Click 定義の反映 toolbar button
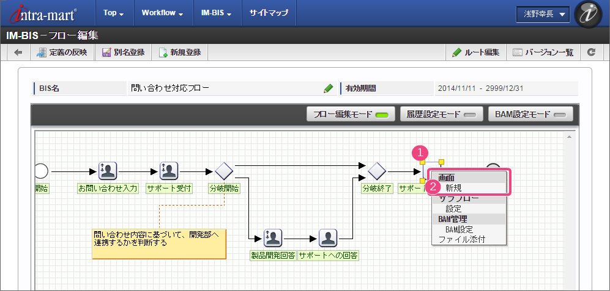Screen dimensions: 610x291 click(x=62, y=52)
